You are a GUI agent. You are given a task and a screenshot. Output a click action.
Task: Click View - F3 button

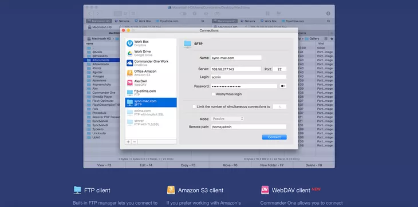(104, 165)
